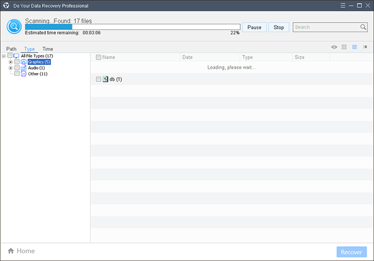
Task: Select Other (11) tree item
Action: point(38,74)
